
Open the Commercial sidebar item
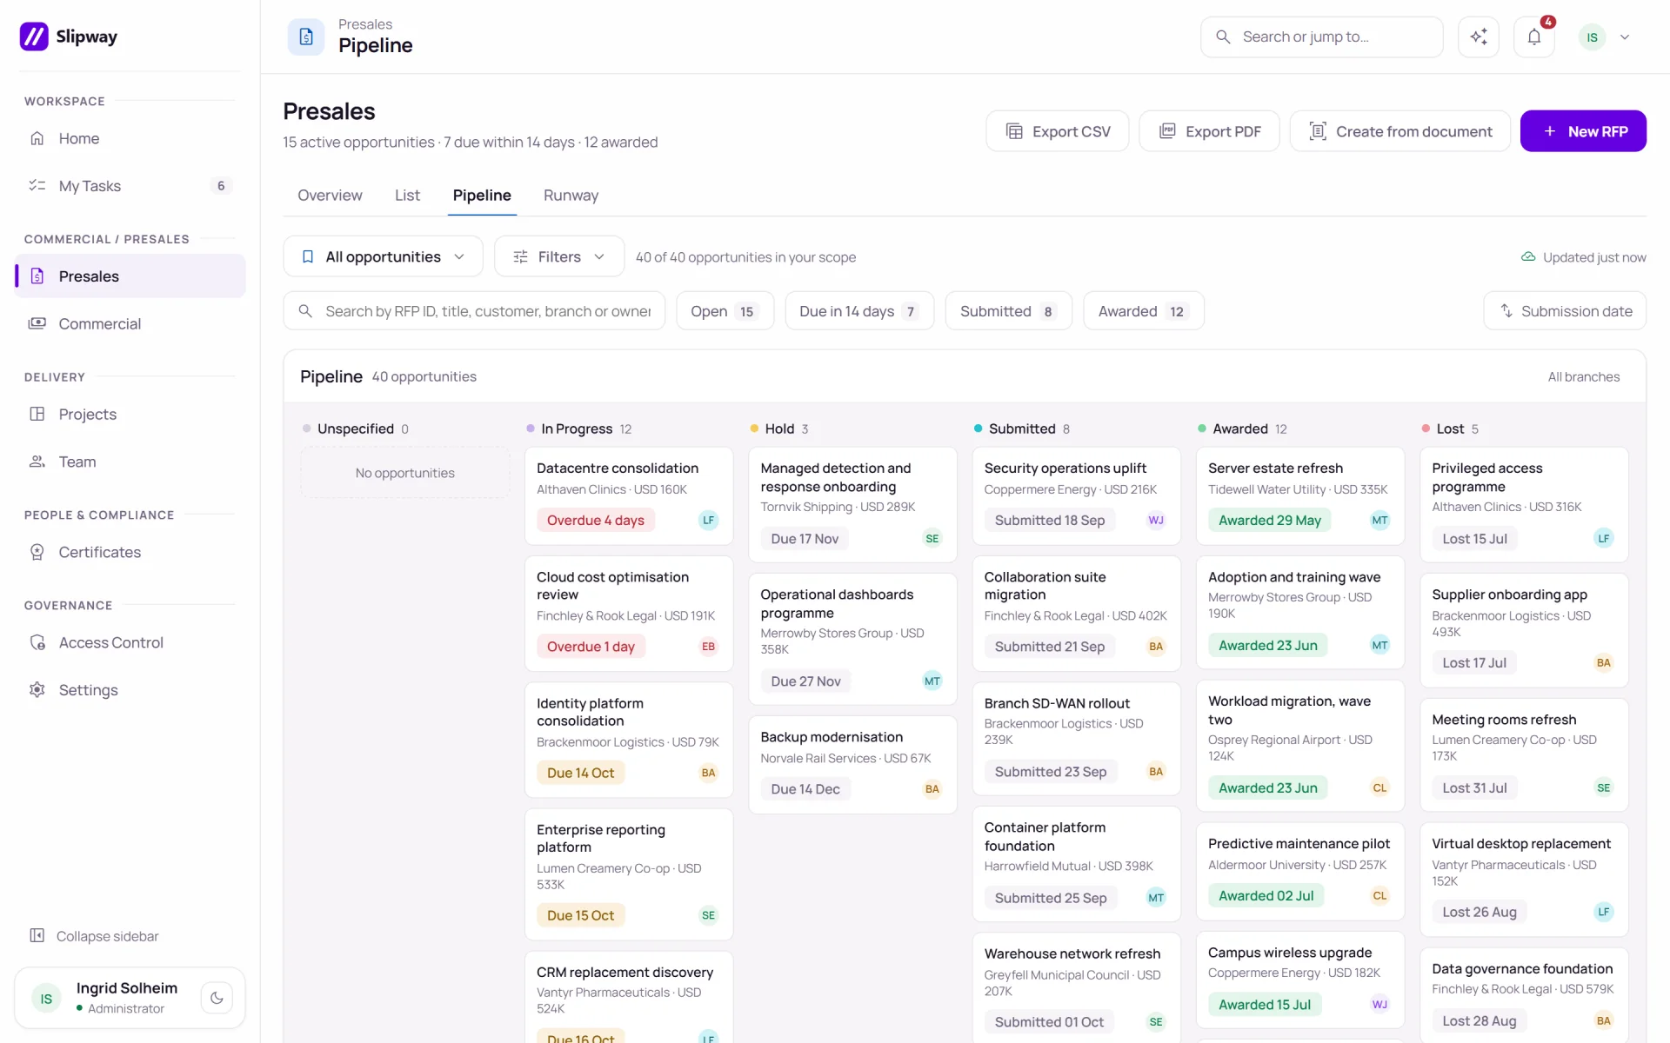[x=130, y=323]
